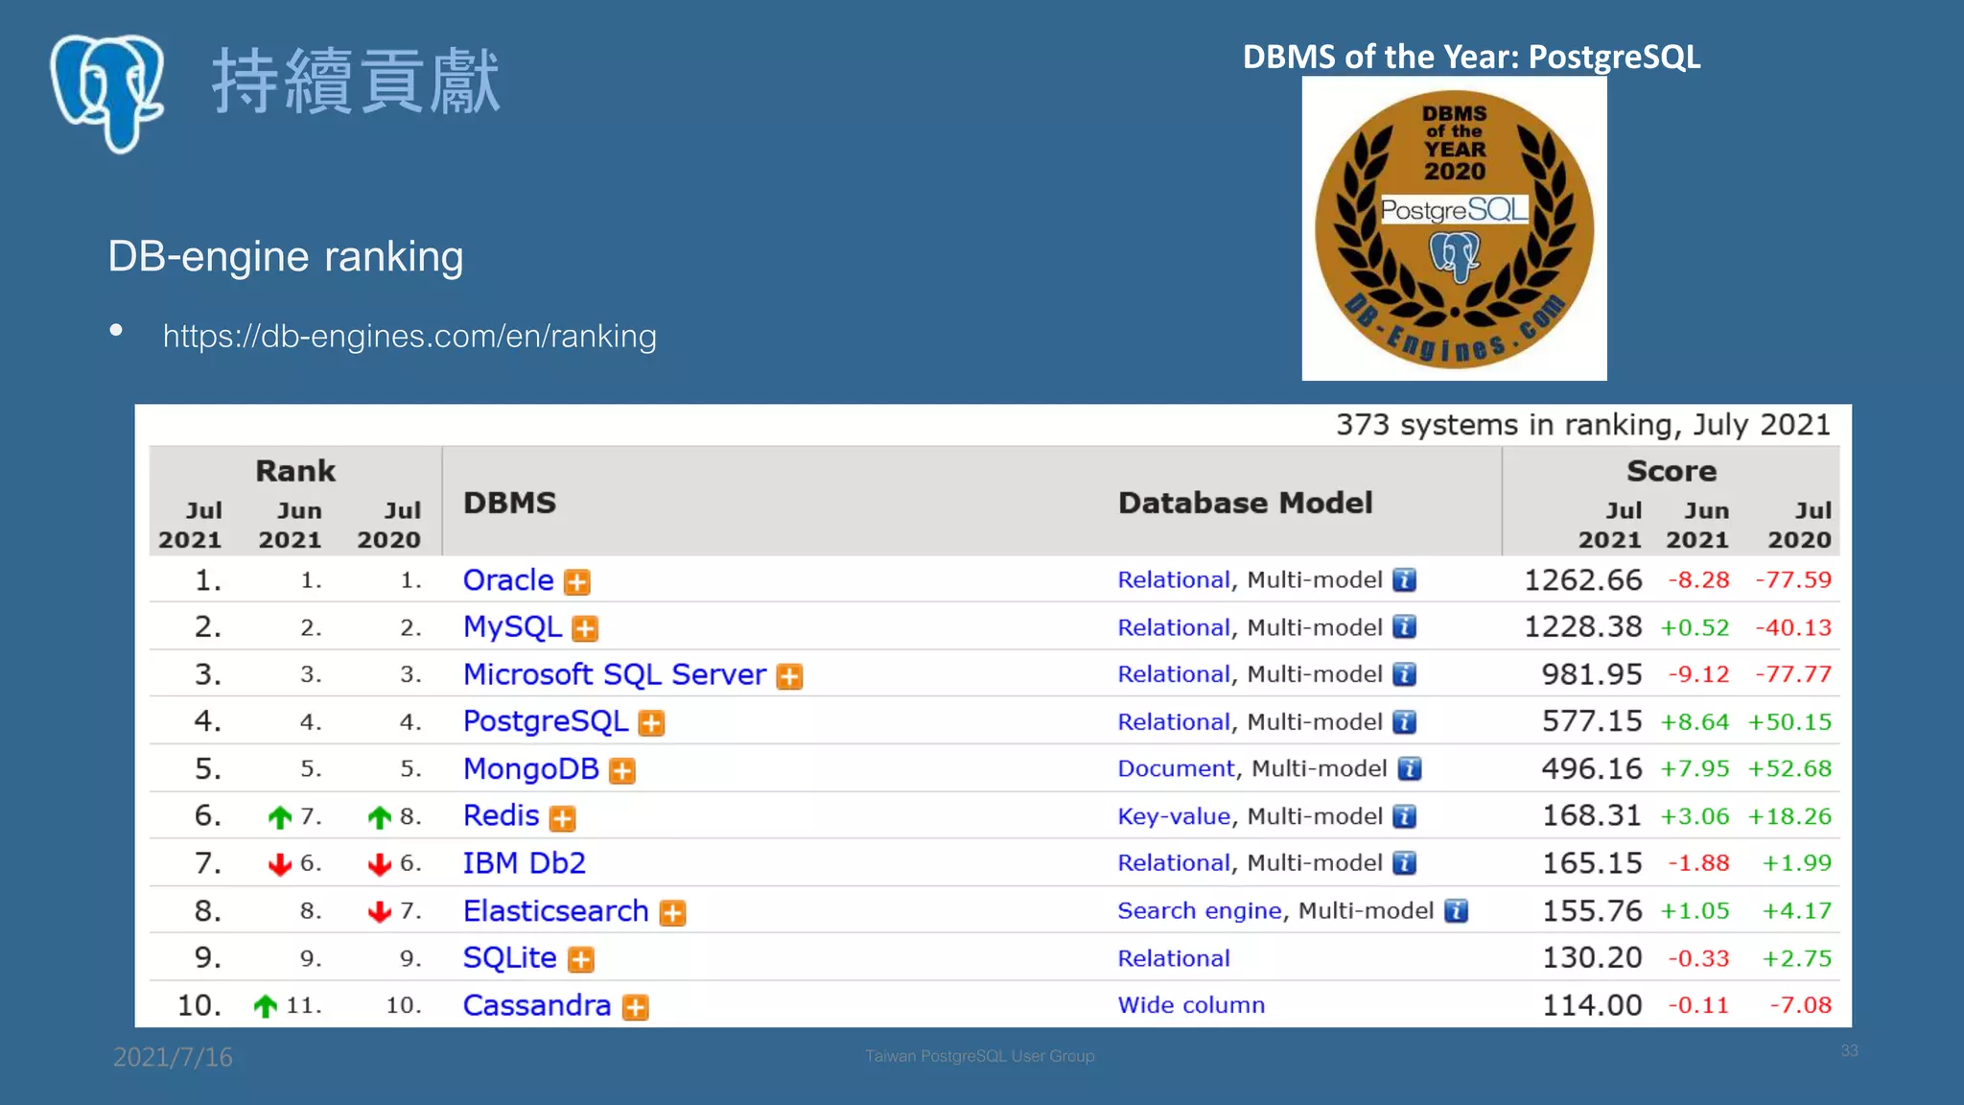Image resolution: width=1964 pixels, height=1105 pixels.
Task: Follow the MongoDB link
Action: click(x=531, y=768)
